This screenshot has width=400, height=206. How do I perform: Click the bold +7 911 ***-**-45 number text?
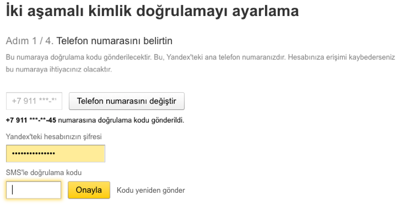point(31,120)
